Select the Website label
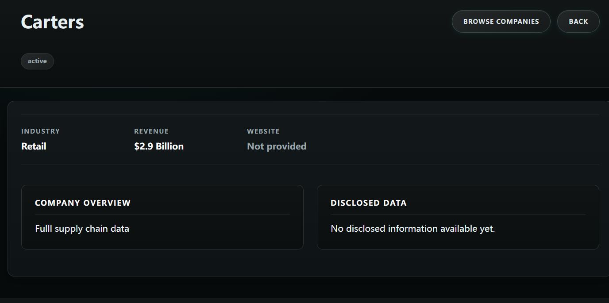Screen dimensions: 609x303 263,131
